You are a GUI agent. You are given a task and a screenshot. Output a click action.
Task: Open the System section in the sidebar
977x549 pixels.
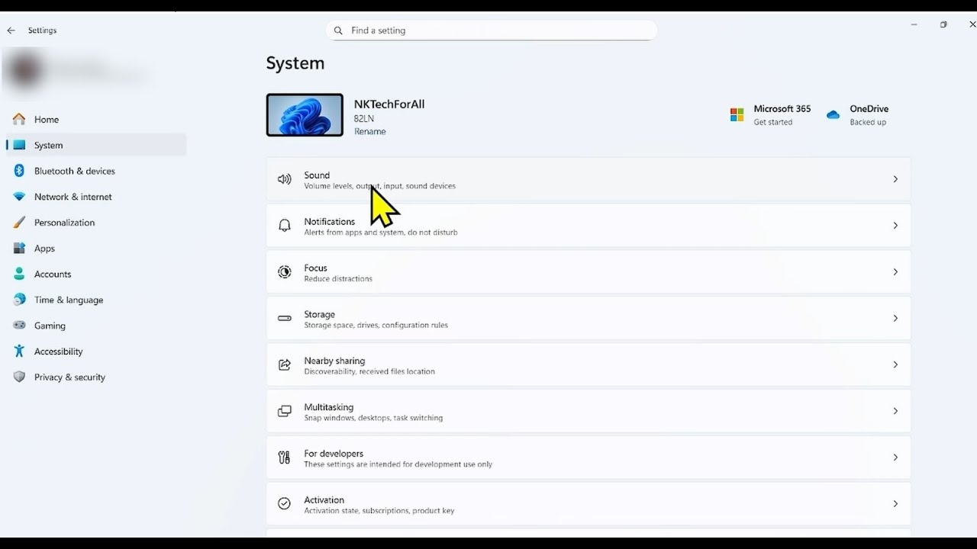click(x=96, y=145)
